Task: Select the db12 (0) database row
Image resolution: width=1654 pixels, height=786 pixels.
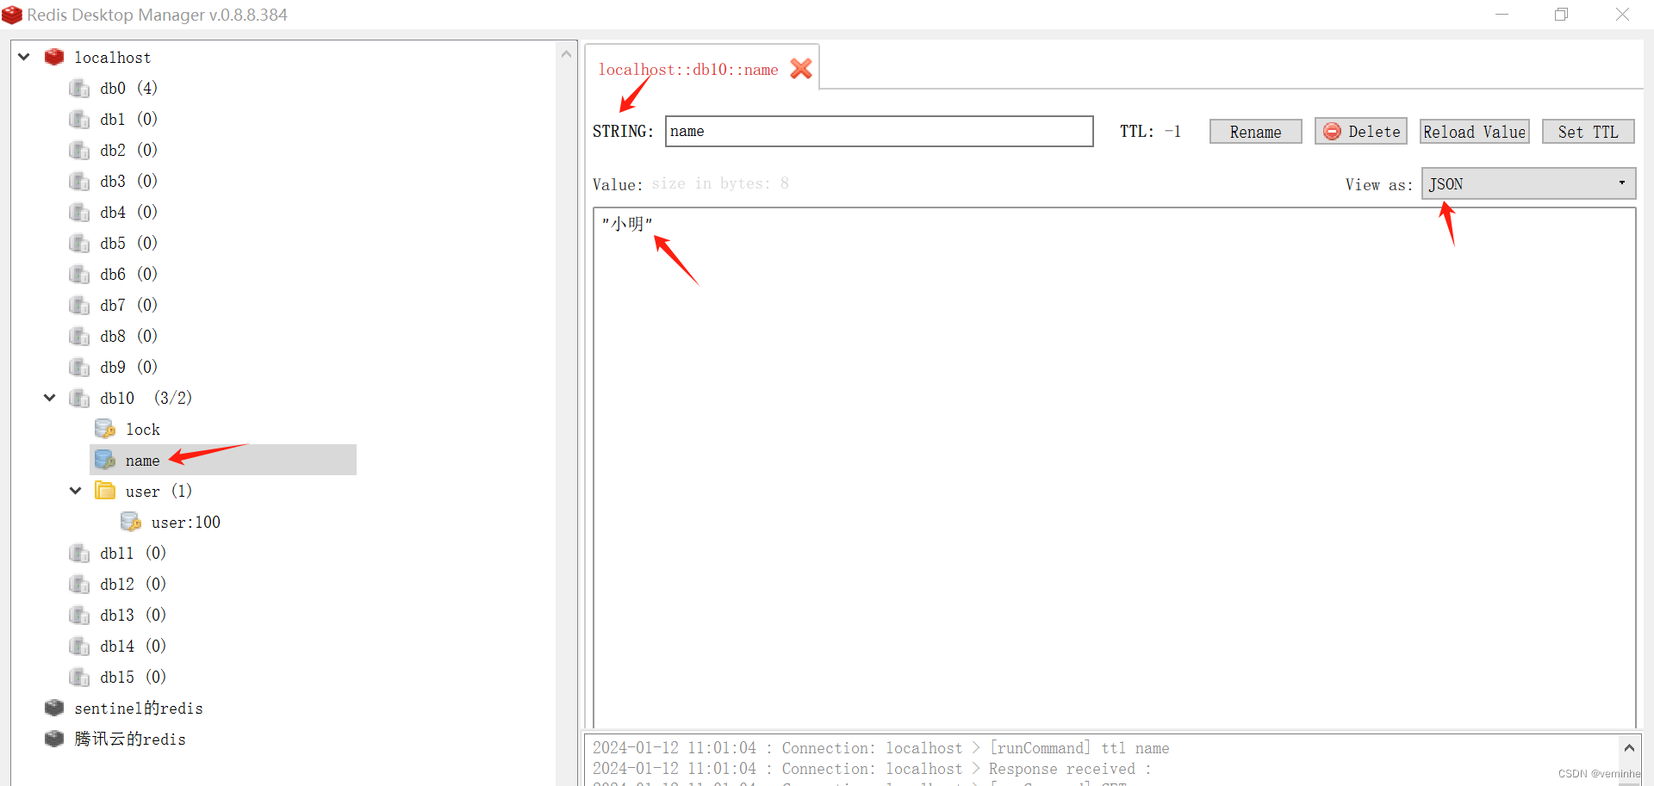Action: point(133,584)
